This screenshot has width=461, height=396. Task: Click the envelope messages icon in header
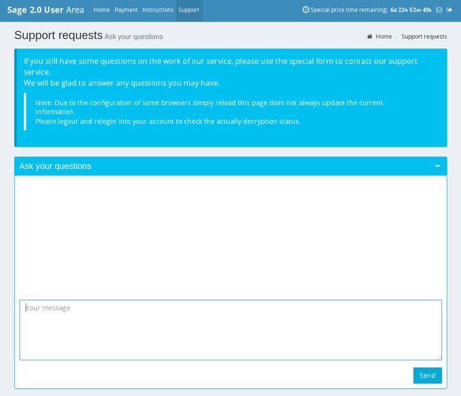point(439,10)
